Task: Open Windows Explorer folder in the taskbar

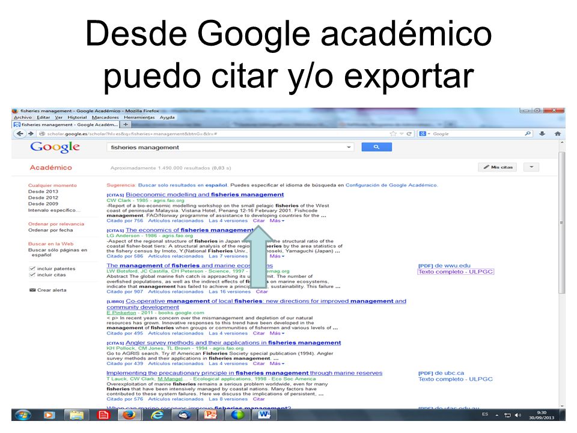Action: click(76, 415)
